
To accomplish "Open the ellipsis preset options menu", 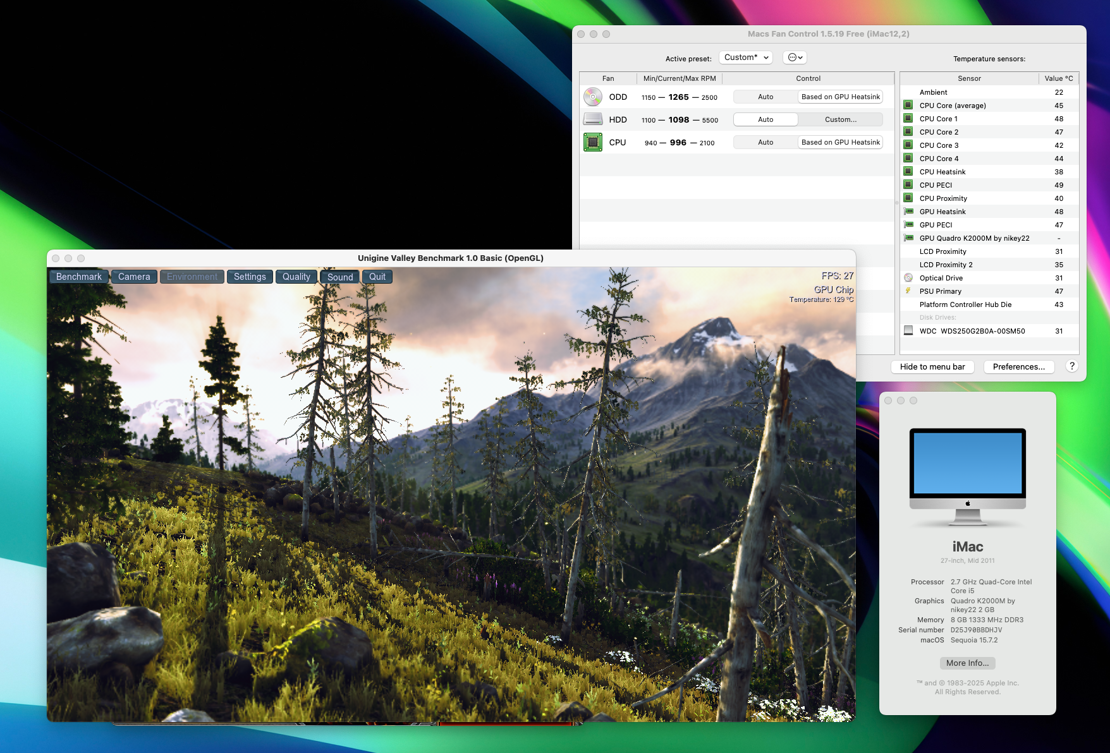I will point(795,57).
